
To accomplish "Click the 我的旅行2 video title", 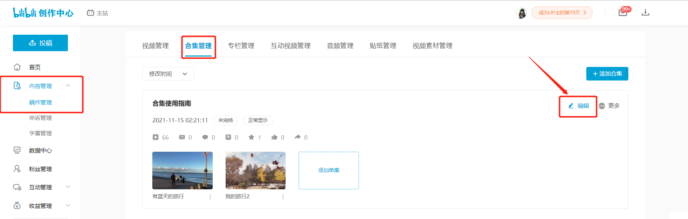I will (237, 196).
